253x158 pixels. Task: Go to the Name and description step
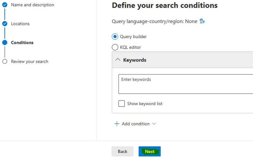(32, 5)
